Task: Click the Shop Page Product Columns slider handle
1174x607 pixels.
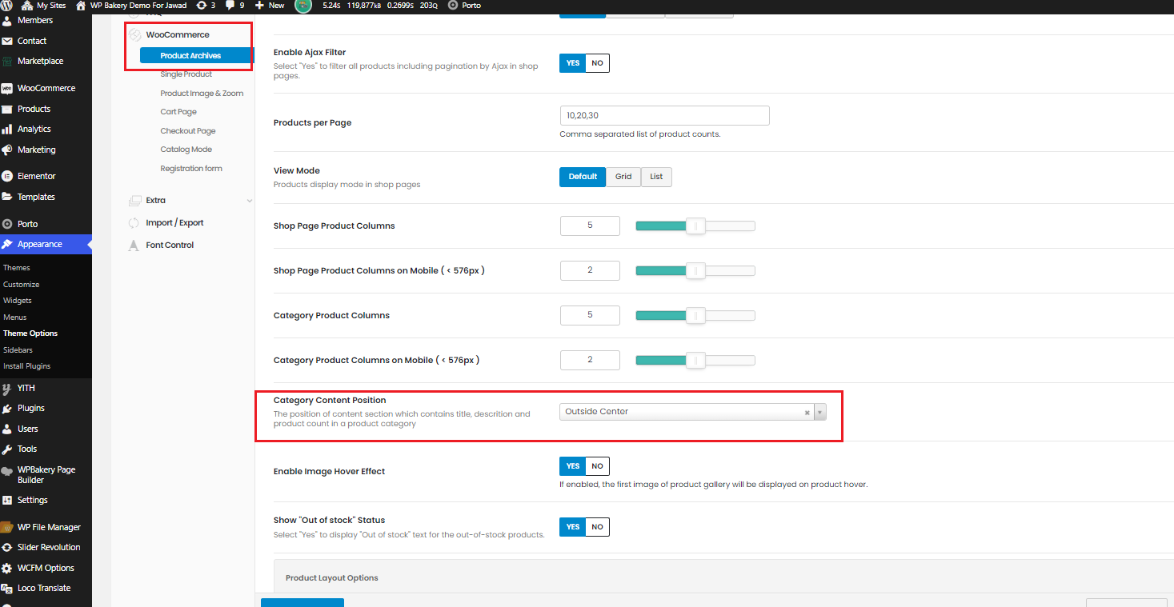Action: coord(695,226)
